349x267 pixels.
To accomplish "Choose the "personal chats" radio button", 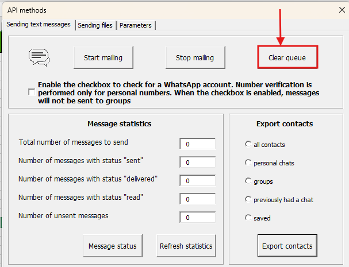I will [248, 162].
